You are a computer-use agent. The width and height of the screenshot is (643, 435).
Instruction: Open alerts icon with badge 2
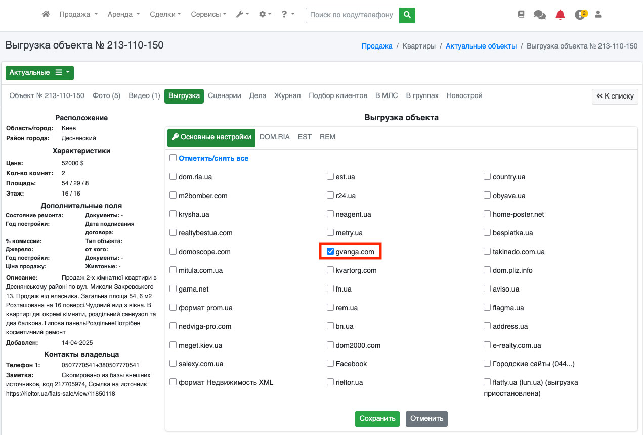click(580, 15)
